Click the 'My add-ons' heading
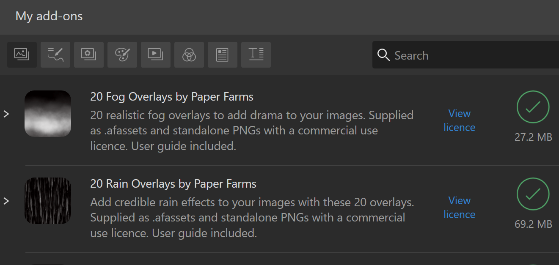This screenshot has height=265, width=559. (x=49, y=16)
